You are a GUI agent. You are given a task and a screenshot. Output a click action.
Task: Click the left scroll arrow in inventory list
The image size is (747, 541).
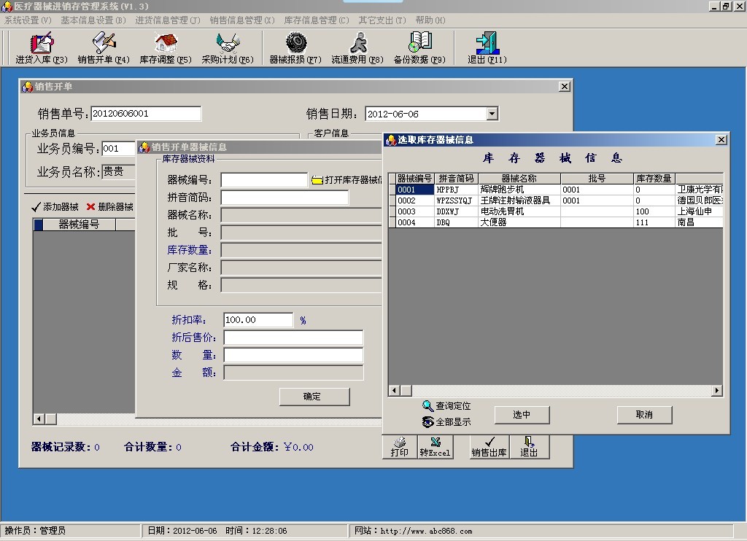pyautogui.click(x=392, y=391)
